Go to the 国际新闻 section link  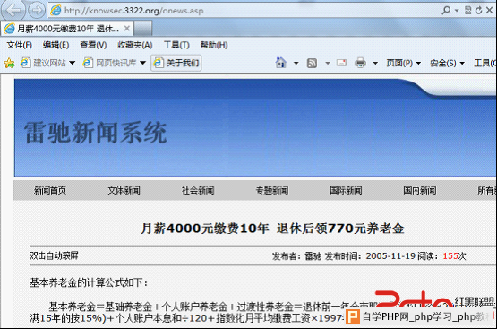click(346, 190)
